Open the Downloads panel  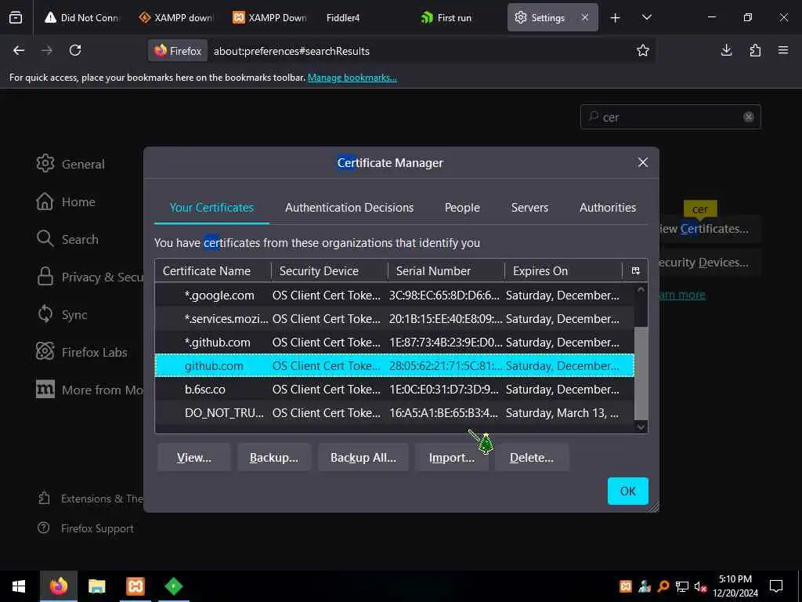[726, 50]
